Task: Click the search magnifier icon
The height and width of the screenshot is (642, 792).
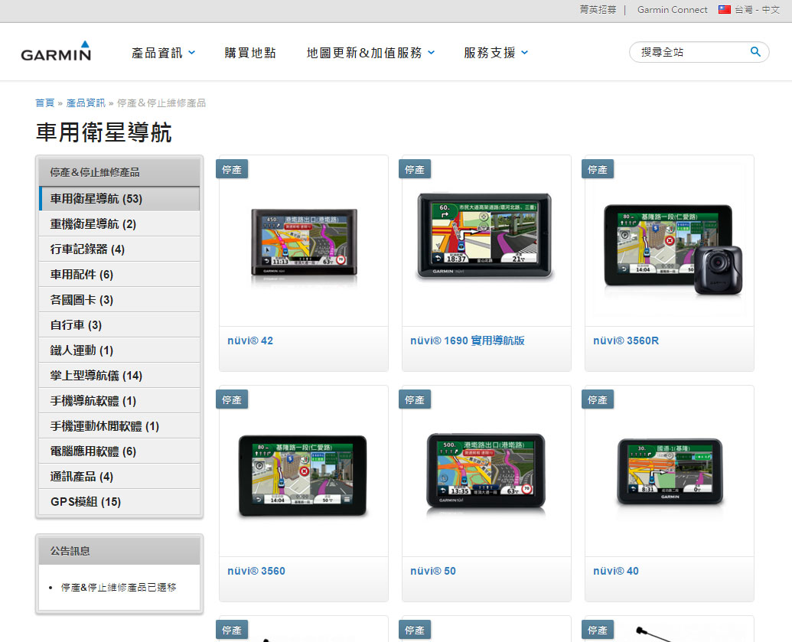Action: click(755, 51)
